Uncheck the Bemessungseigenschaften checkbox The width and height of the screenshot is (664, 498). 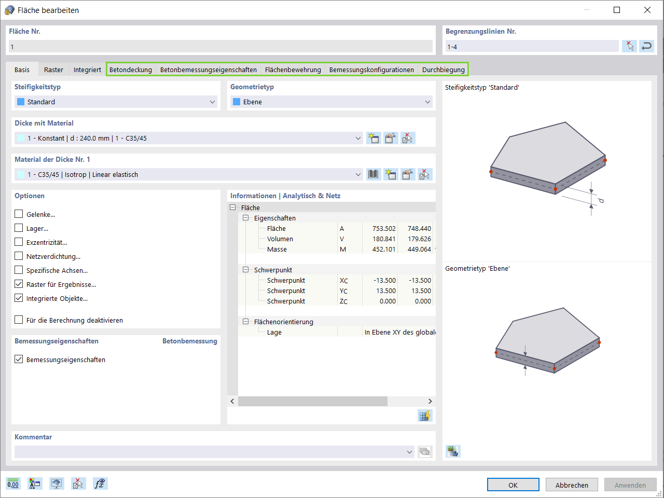point(19,359)
